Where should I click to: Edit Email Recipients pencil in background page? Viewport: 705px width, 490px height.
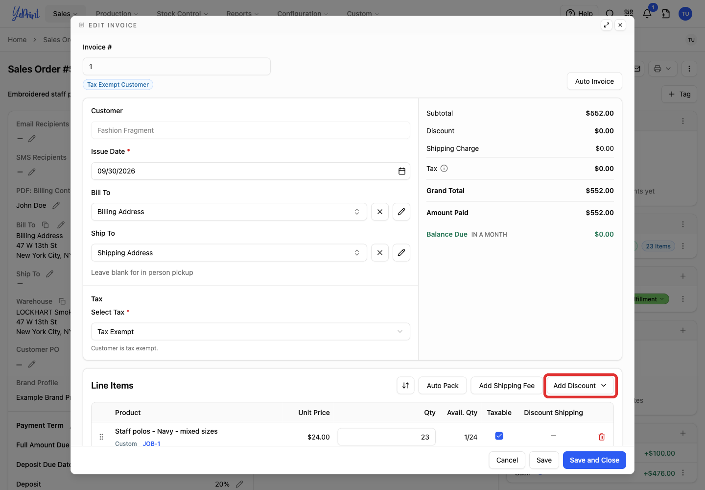pos(32,139)
